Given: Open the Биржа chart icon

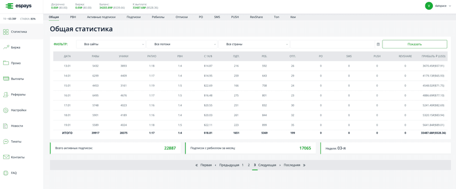Looking at the screenshot, I should point(6,47).
